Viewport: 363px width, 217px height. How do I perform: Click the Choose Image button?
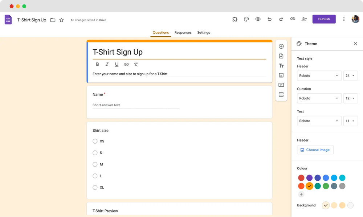[x=315, y=150]
